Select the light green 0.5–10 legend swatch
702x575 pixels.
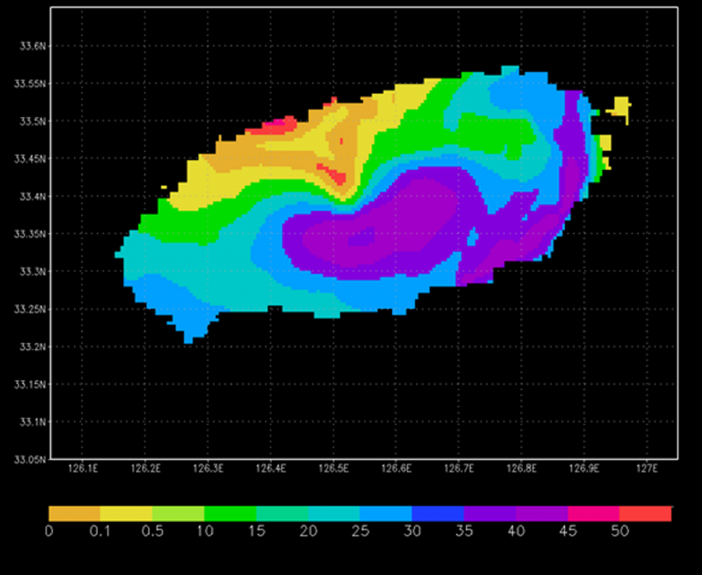pyautogui.click(x=178, y=514)
